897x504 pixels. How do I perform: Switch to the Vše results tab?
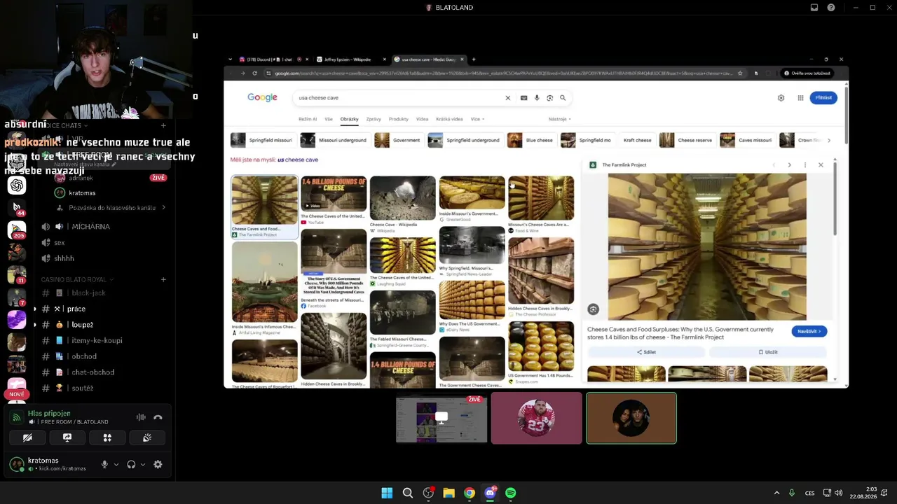tap(329, 119)
